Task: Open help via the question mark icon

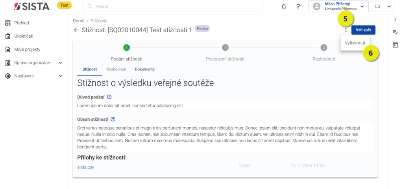Action: 298,7
